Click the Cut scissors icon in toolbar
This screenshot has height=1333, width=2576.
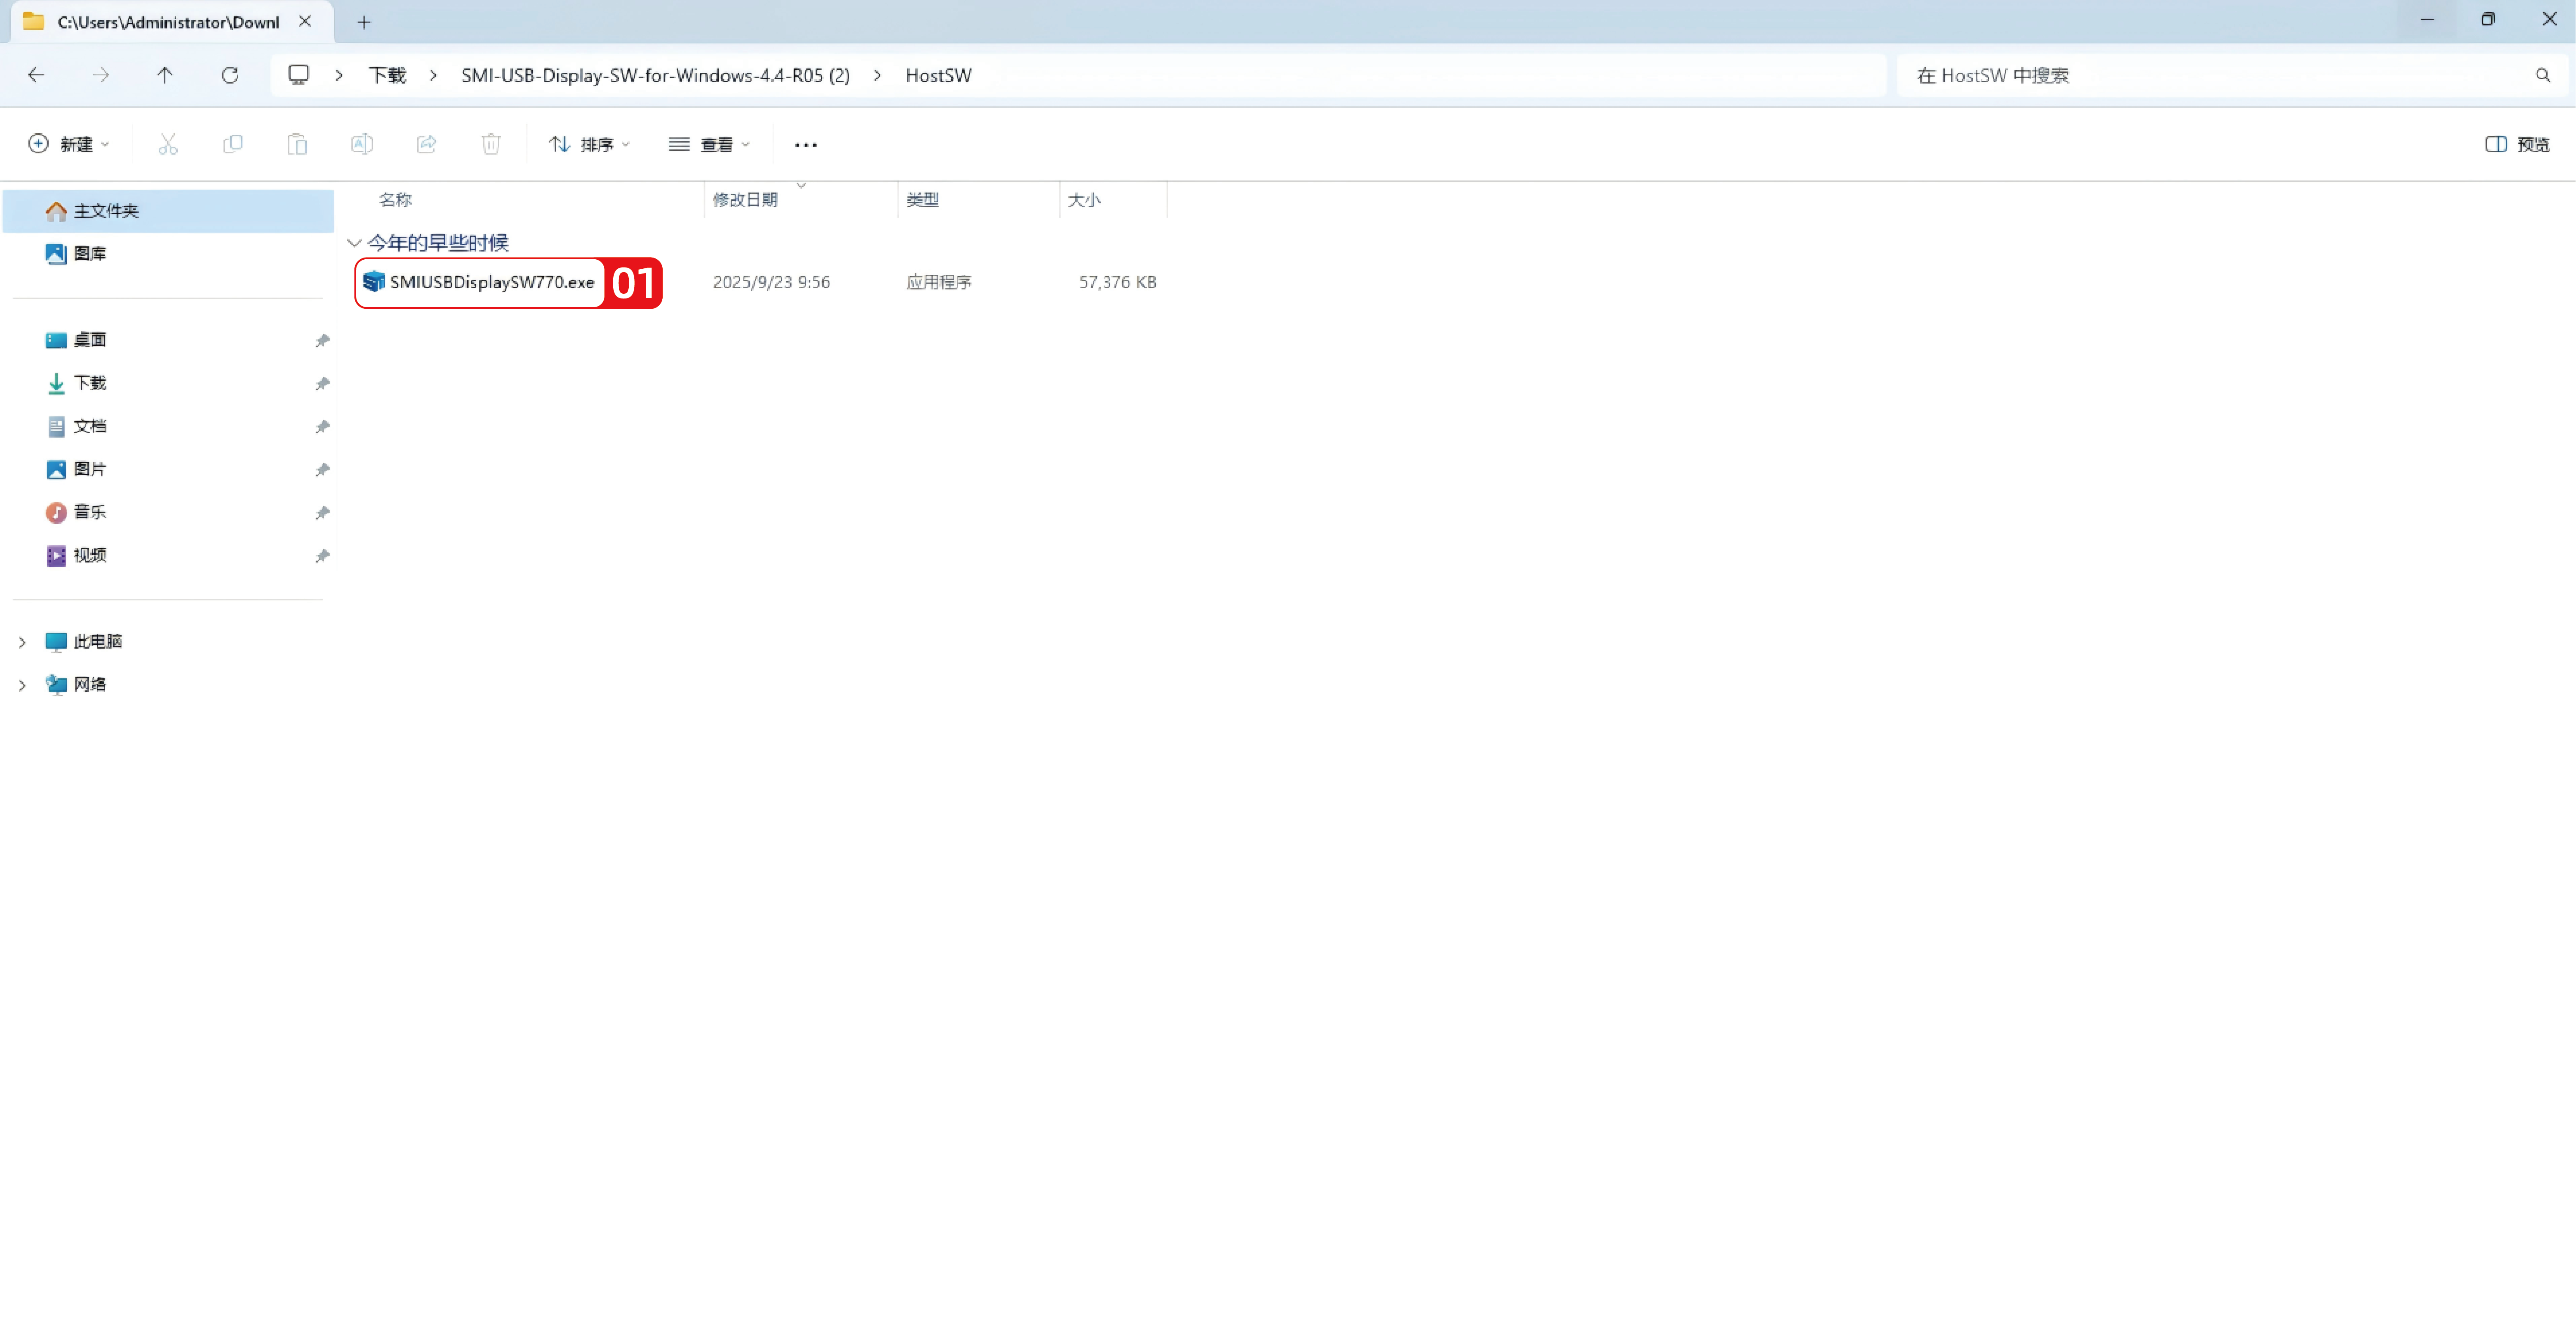pyautogui.click(x=168, y=144)
